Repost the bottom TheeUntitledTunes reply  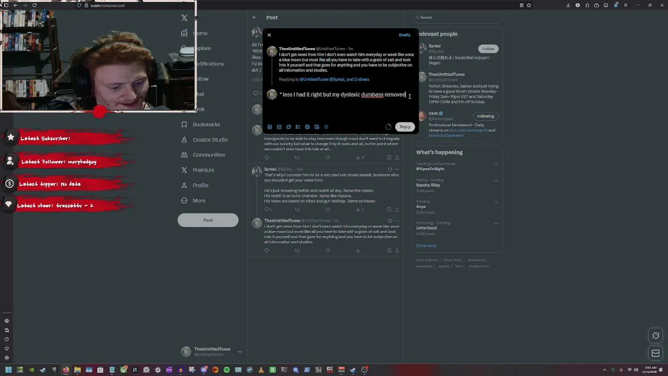coord(297,251)
